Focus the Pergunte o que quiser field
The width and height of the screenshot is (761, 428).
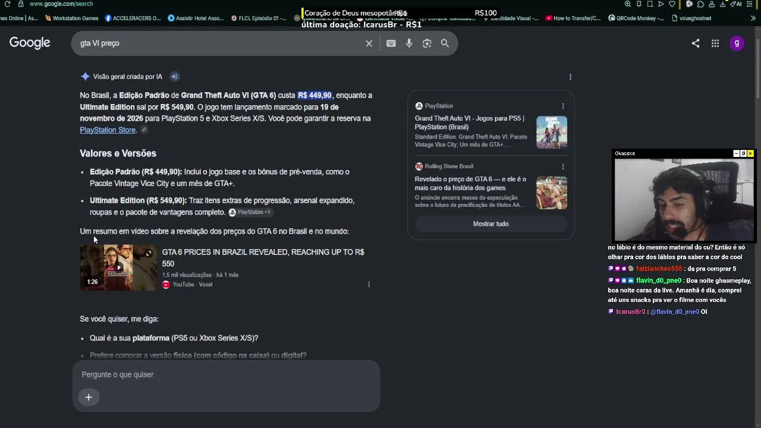coord(226,374)
